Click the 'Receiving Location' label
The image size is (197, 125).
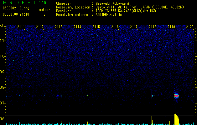73,7
